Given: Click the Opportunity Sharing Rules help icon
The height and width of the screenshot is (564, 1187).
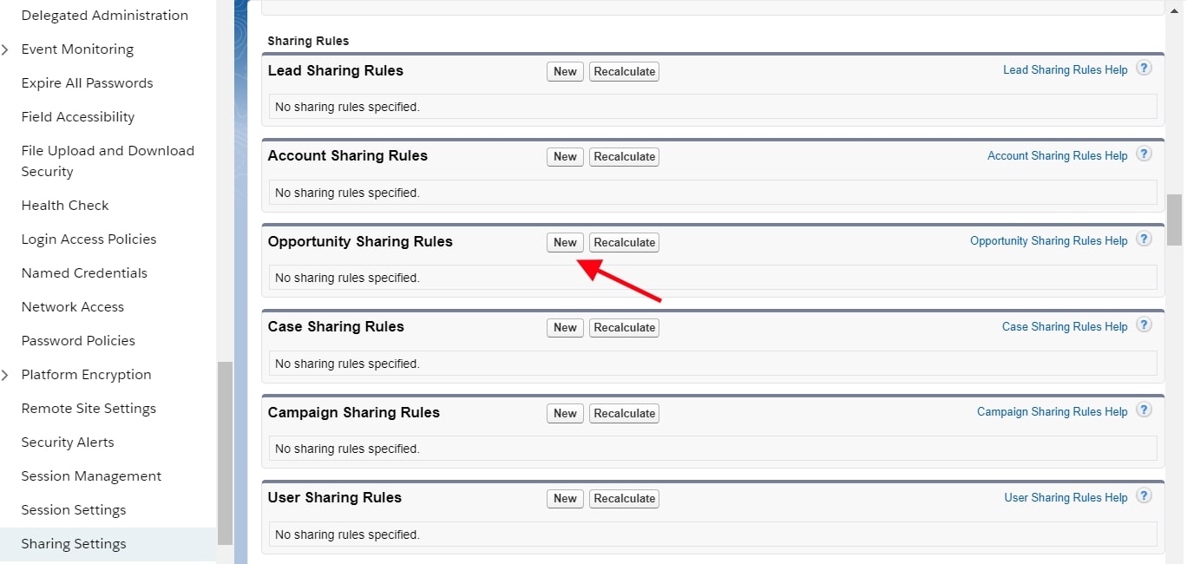Looking at the screenshot, I should [x=1144, y=238].
